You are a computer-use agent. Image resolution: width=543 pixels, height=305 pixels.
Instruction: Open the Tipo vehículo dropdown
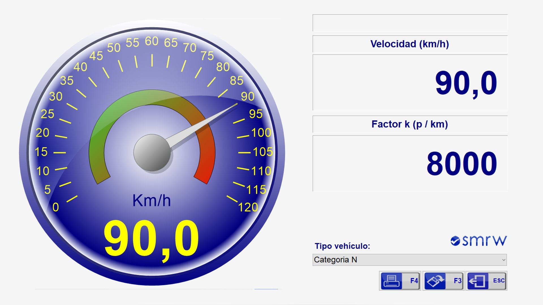(409, 260)
